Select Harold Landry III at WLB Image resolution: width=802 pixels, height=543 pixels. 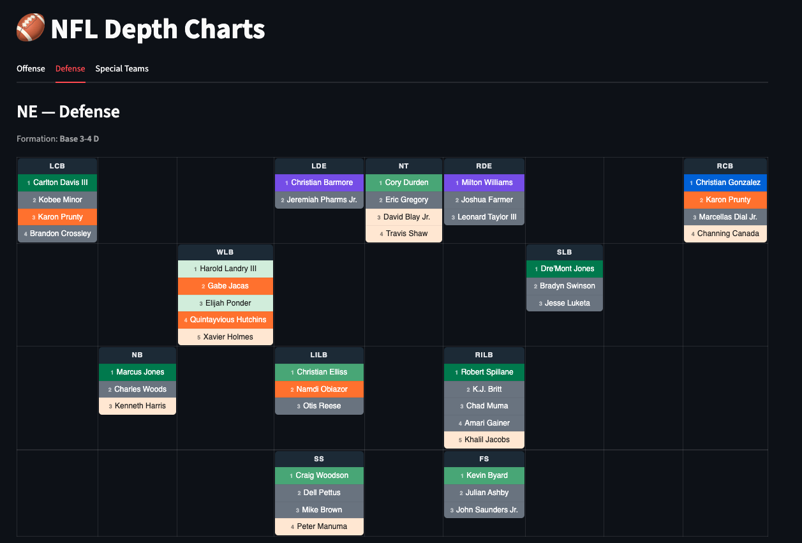click(x=225, y=269)
